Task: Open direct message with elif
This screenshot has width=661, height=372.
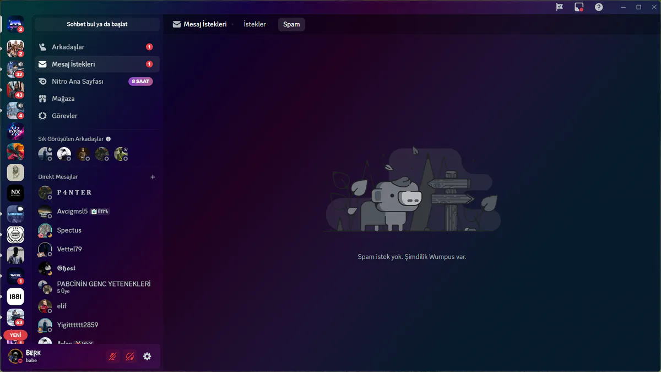Action: 97,306
